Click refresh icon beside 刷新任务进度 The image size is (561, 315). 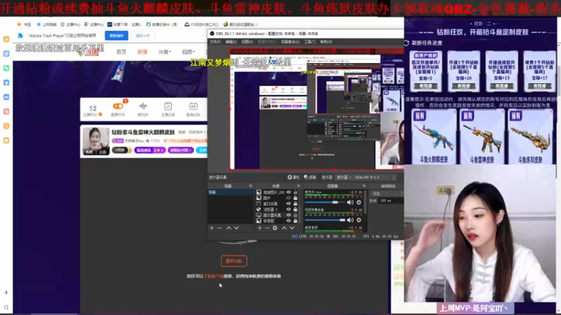(x=407, y=43)
